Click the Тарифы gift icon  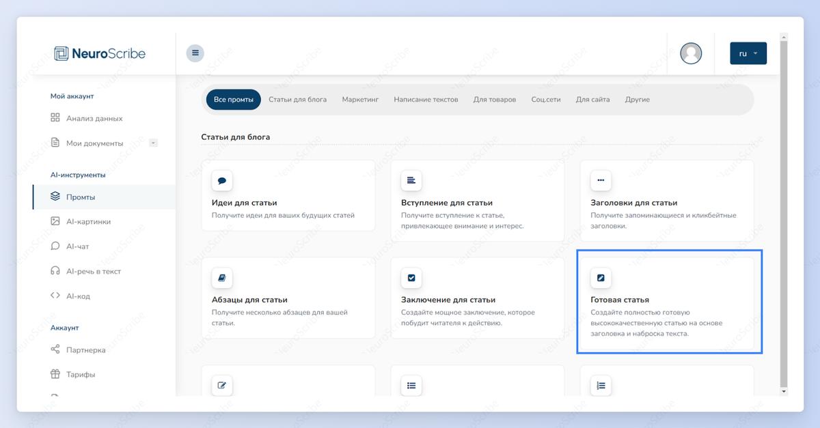pos(55,374)
